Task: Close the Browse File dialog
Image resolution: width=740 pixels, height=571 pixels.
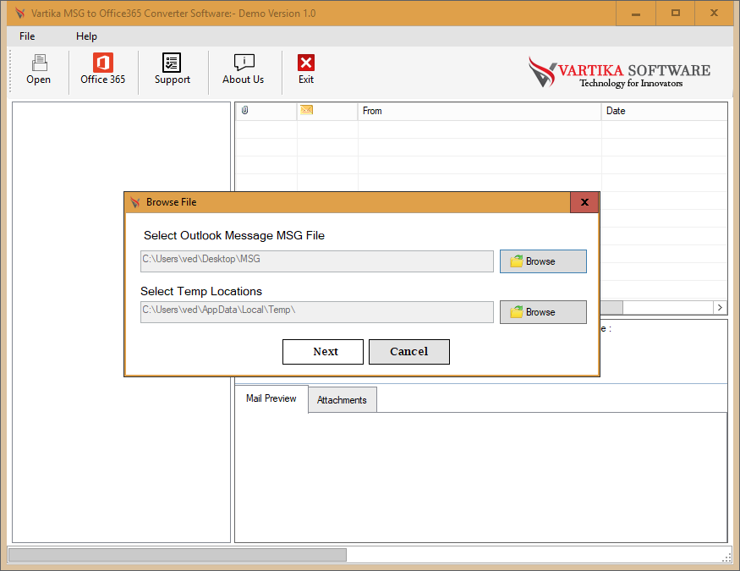Action: pos(584,202)
